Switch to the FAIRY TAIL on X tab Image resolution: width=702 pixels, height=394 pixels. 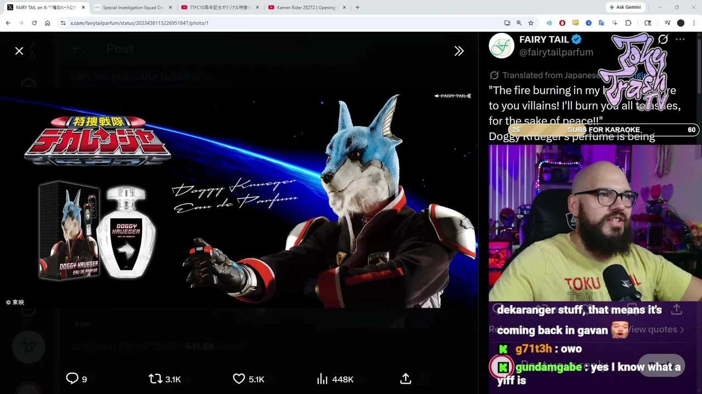(x=46, y=8)
